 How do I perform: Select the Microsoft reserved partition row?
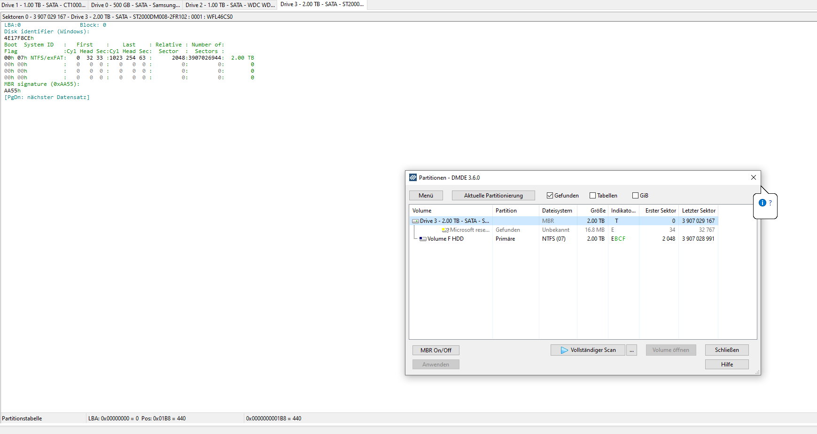click(x=564, y=230)
